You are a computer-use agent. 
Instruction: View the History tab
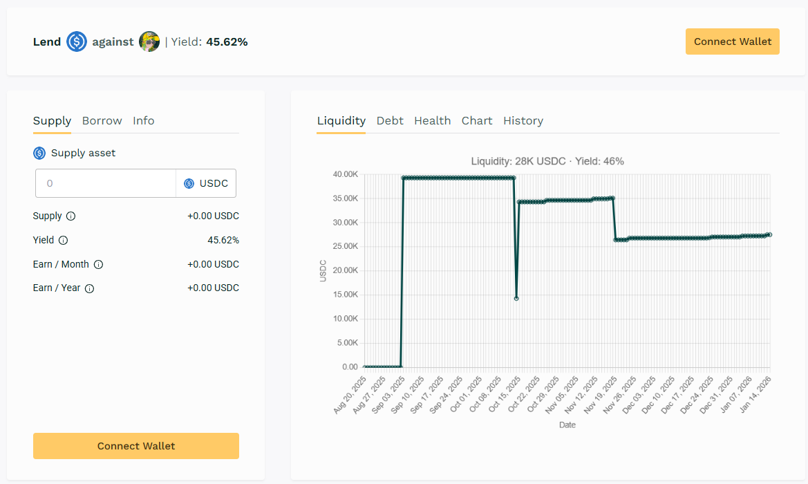point(523,120)
